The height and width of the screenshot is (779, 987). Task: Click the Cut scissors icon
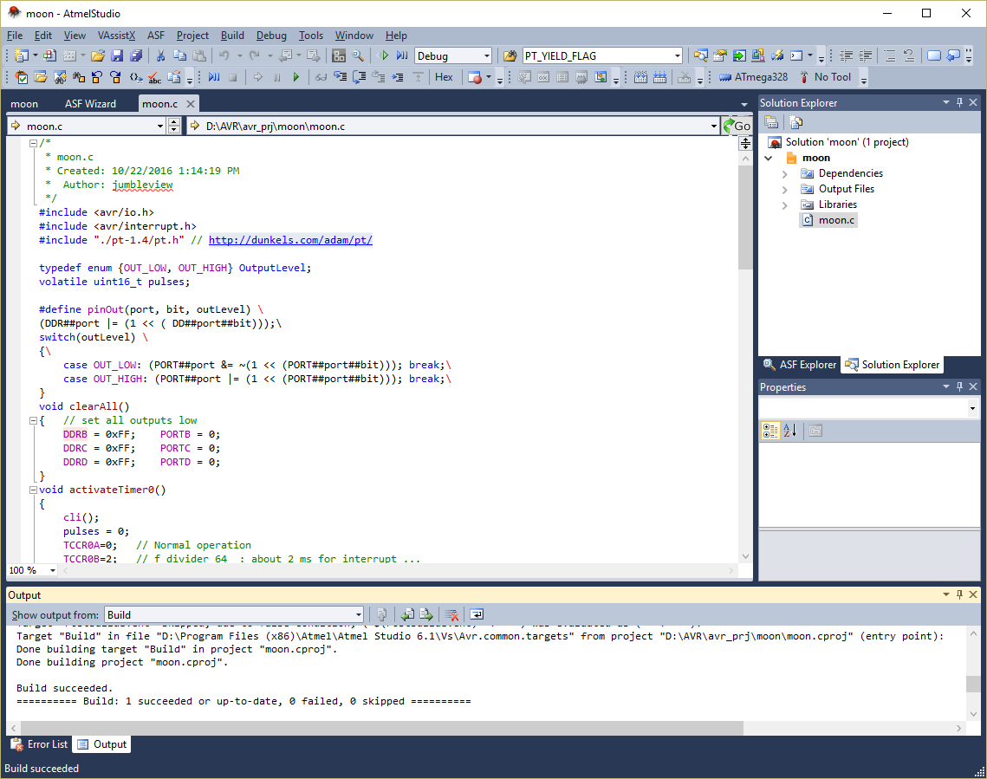coord(160,55)
